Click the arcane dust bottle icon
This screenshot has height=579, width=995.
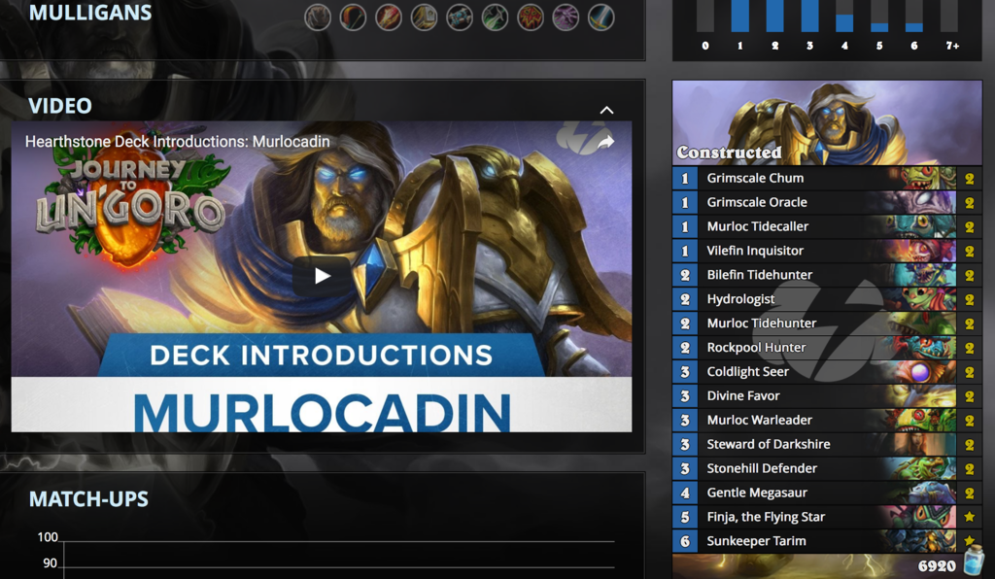click(974, 561)
